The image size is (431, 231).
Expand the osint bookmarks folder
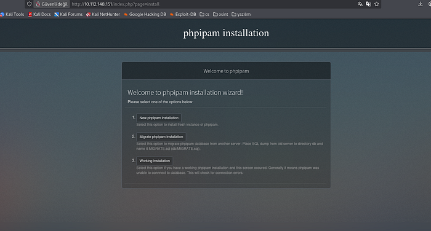point(220,14)
